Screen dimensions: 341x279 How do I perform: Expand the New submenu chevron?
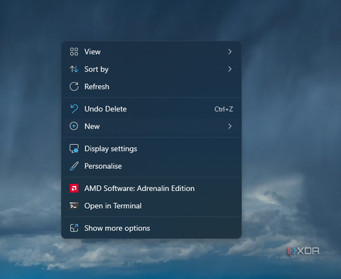click(x=229, y=126)
